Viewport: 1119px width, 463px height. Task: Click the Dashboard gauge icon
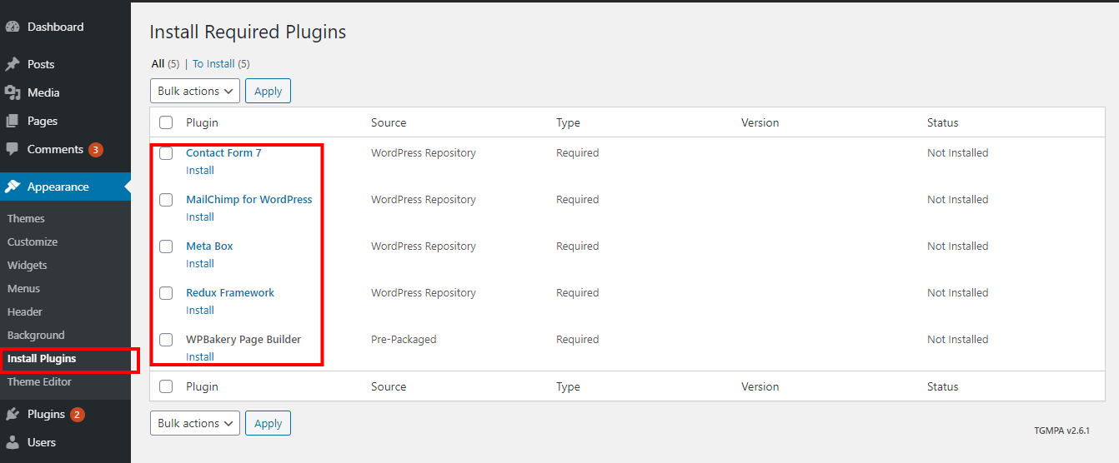point(13,27)
